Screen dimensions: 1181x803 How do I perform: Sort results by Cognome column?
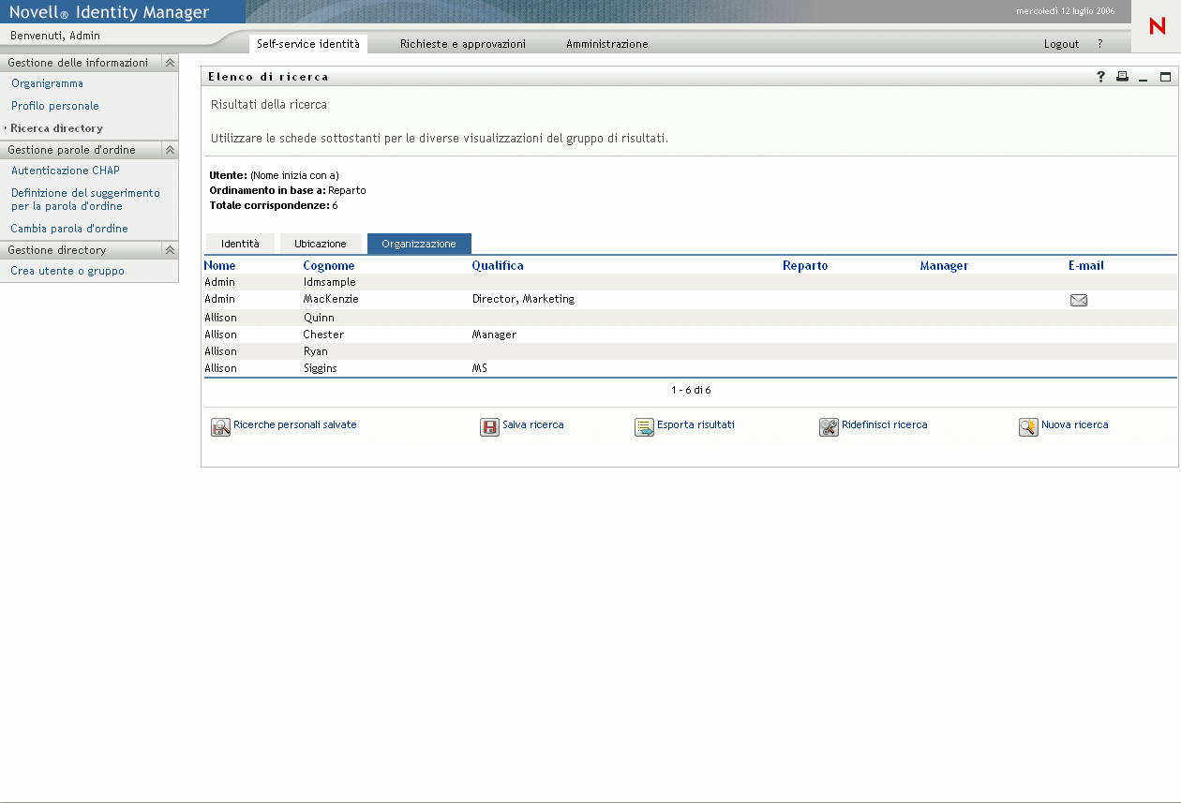(x=329, y=266)
